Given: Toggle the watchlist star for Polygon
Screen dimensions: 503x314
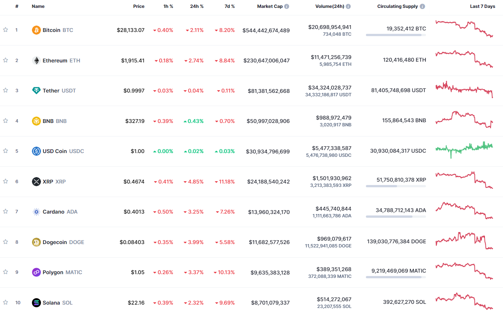Looking at the screenshot, I should coord(5,272).
